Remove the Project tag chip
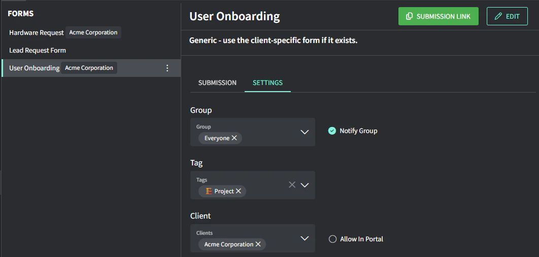 (239, 191)
